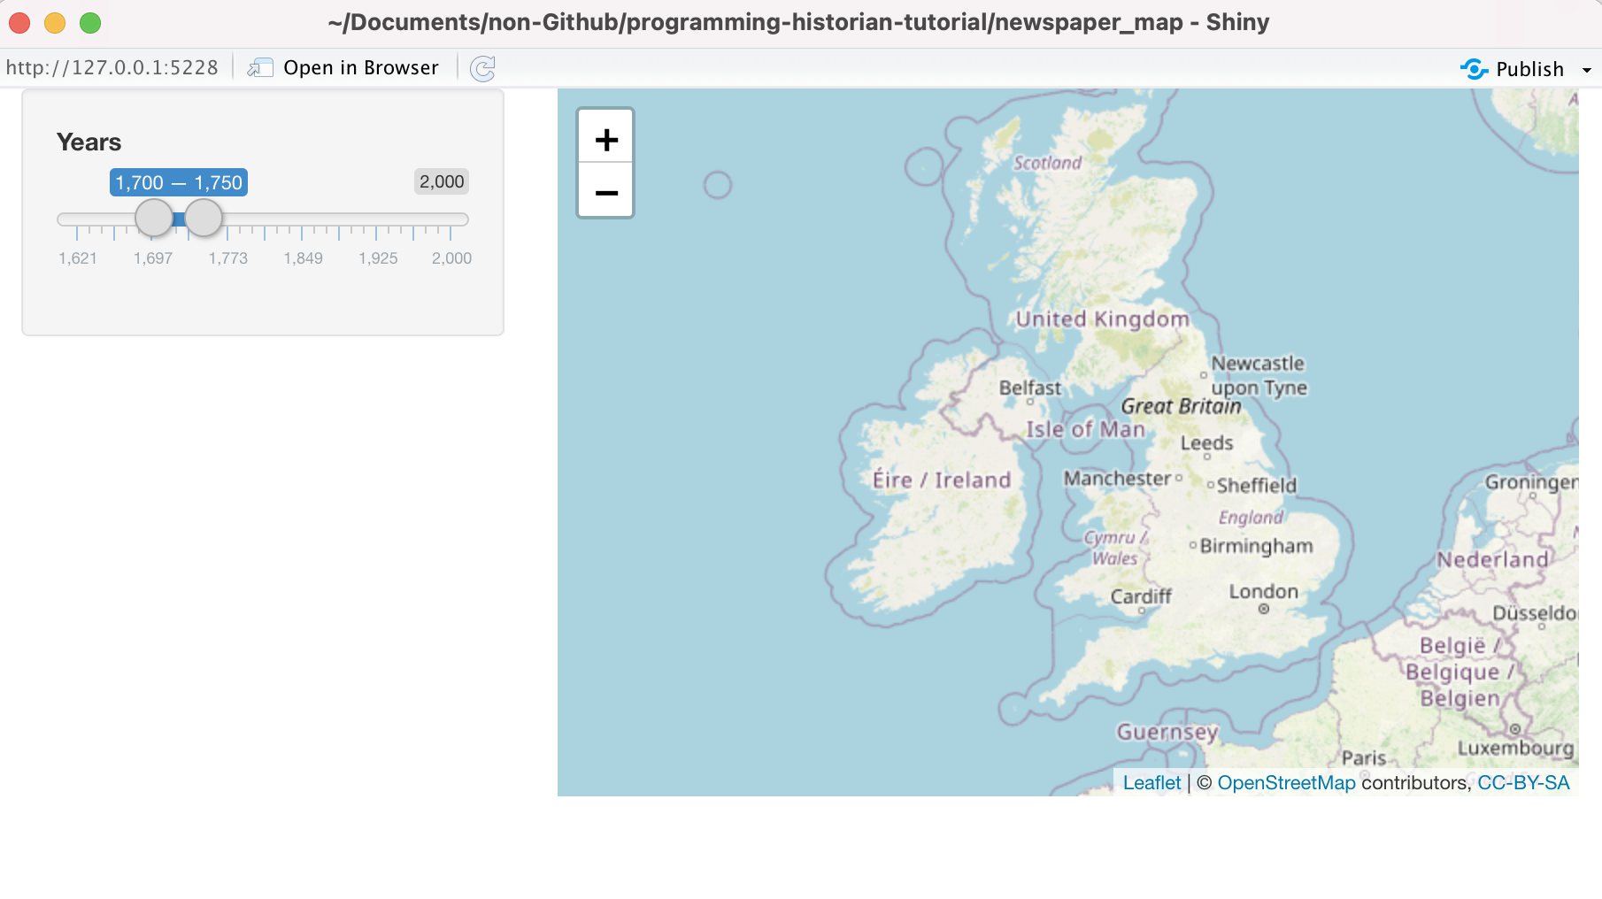Reload the Shiny app with refresh icon
This screenshot has height=899, width=1602.
(x=482, y=68)
